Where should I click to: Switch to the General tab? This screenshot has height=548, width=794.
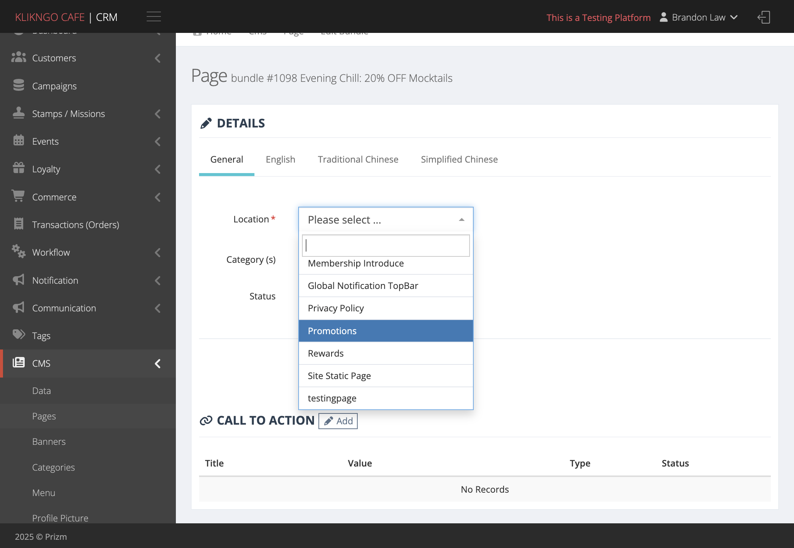pyautogui.click(x=227, y=159)
